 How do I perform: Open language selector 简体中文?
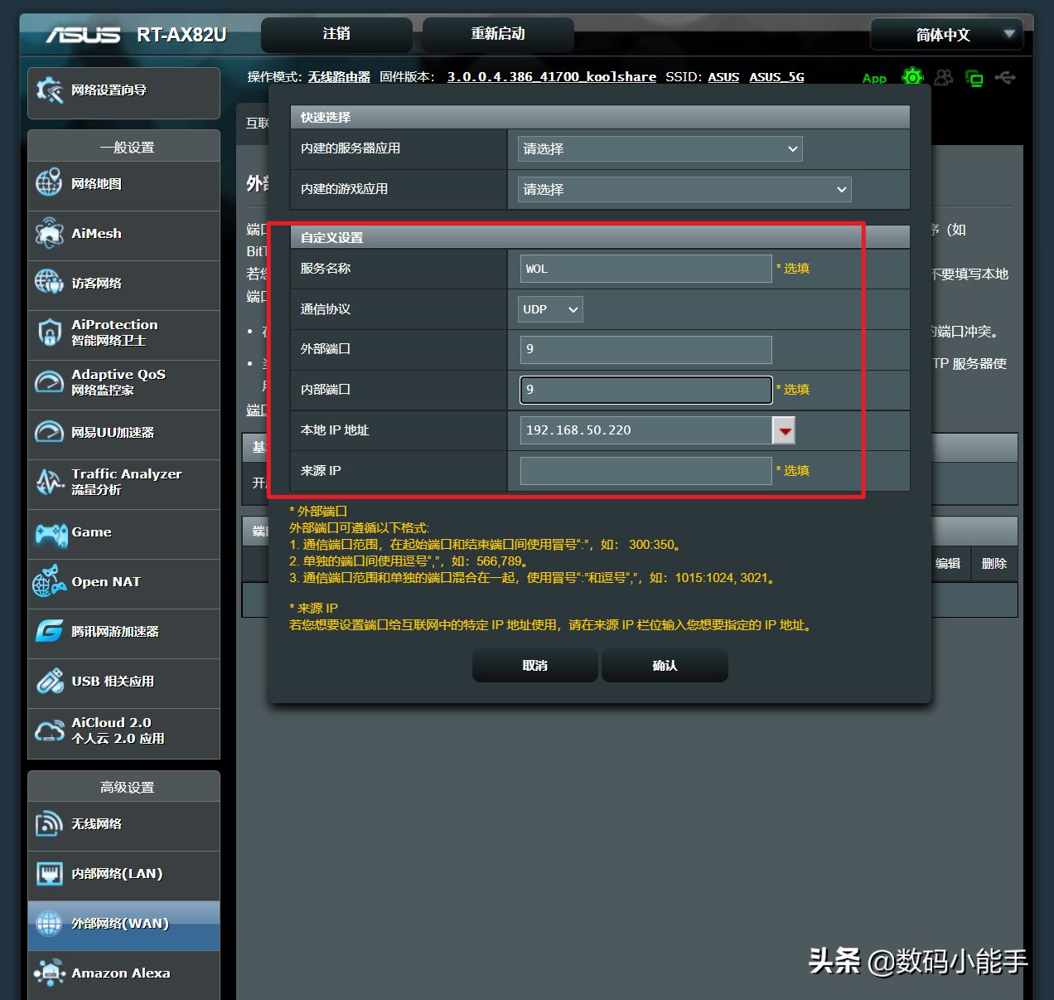(946, 35)
